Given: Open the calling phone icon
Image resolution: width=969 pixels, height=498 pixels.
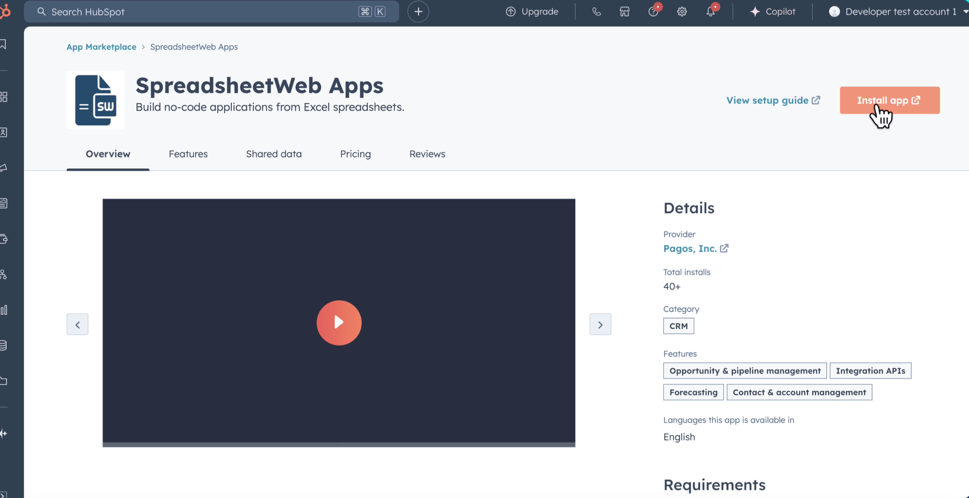Looking at the screenshot, I should pos(596,12).
